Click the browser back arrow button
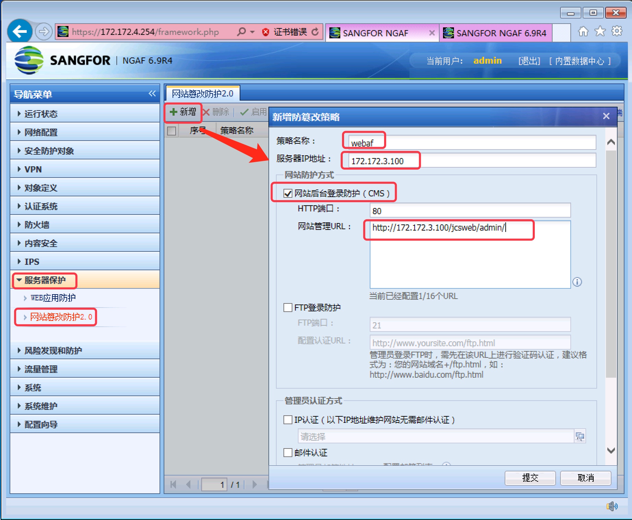The image size is (632, 520). click(x=20, y=31)
